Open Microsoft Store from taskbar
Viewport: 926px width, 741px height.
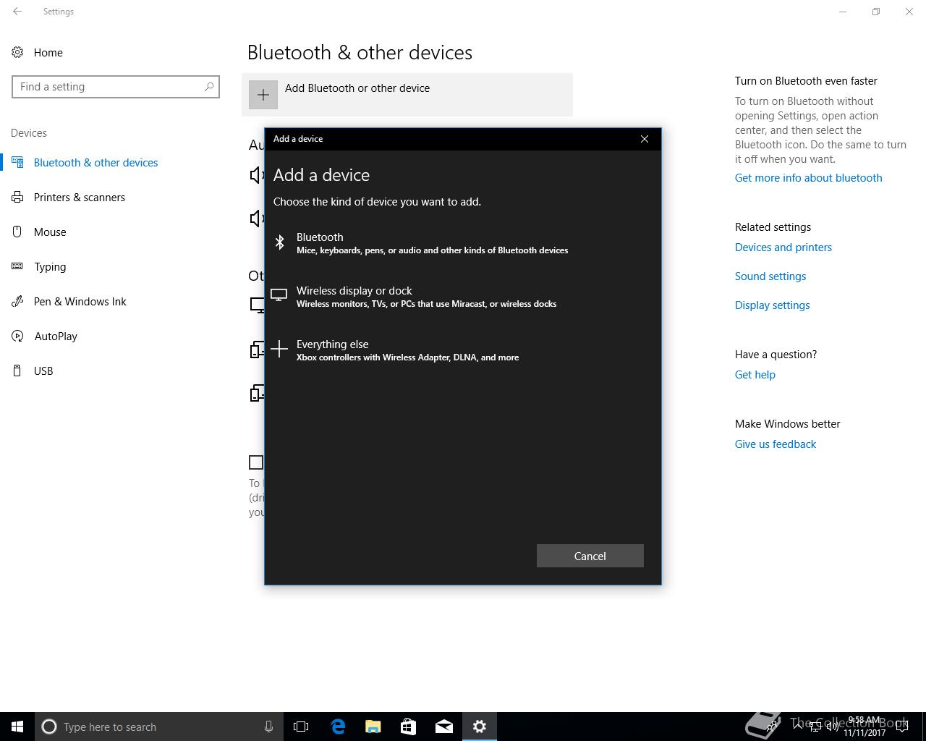(409, 727)
